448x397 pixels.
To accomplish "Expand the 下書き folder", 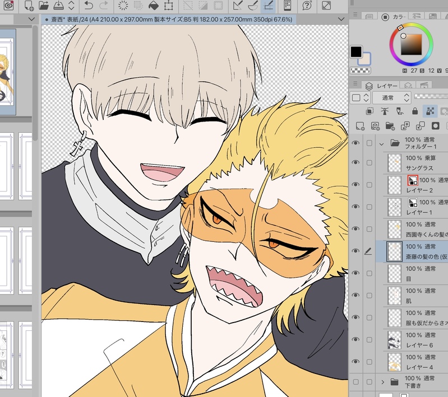I will pos(382,382).
